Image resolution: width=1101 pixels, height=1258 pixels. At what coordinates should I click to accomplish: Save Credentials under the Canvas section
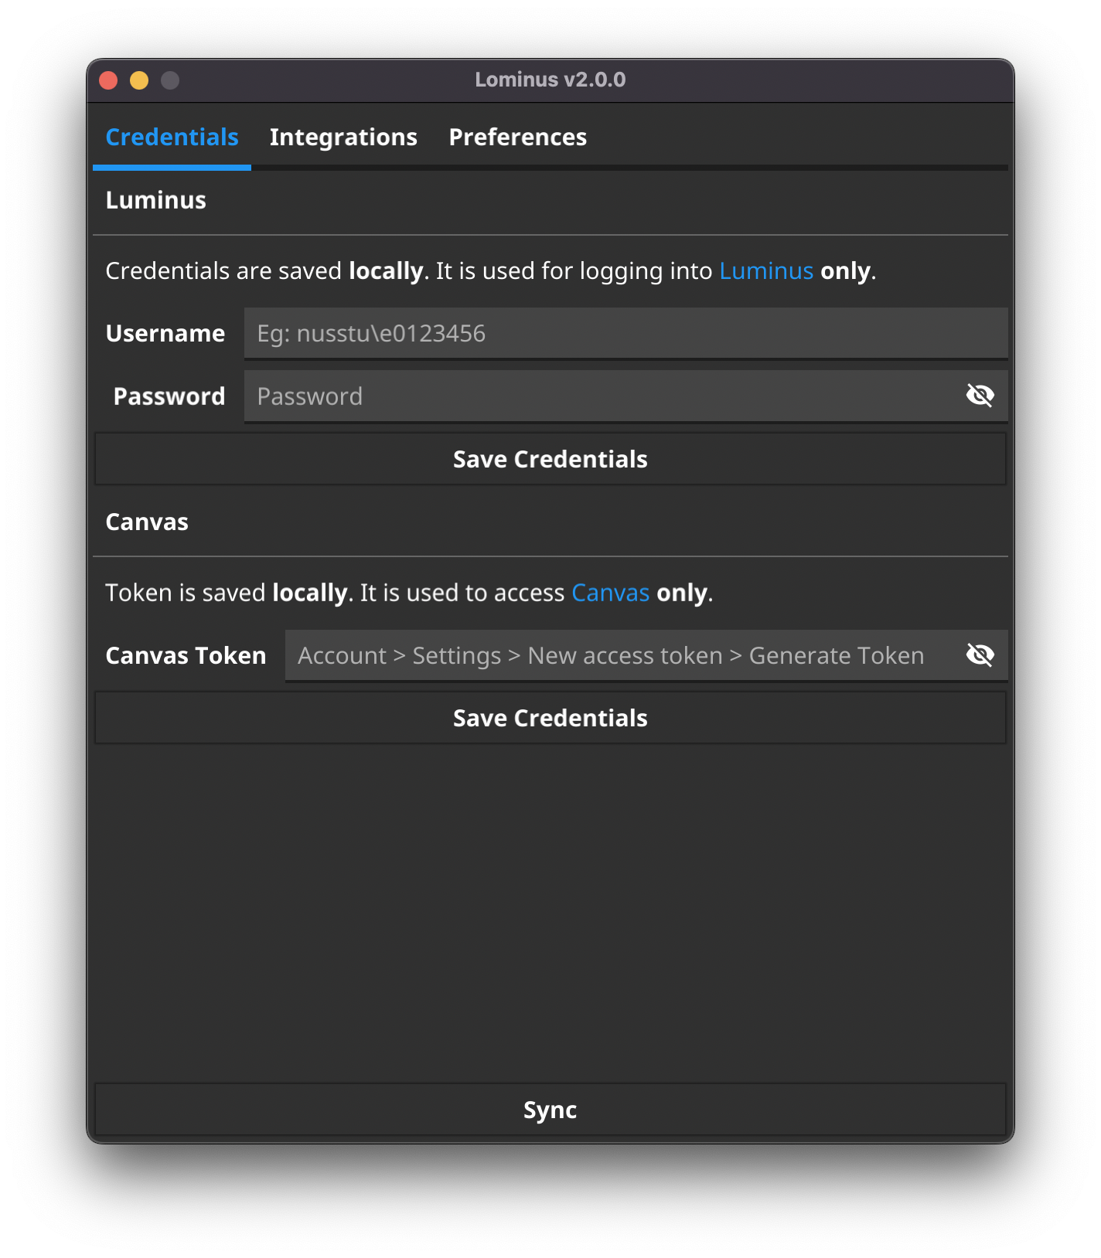tap(550, 718)
